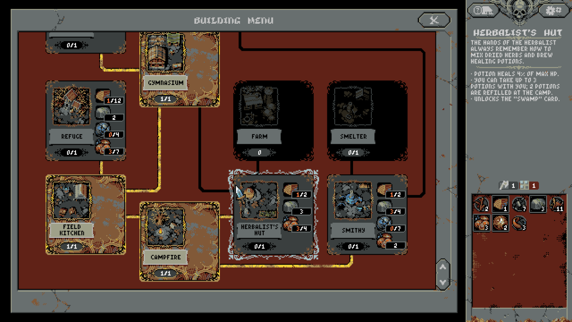The image size is (572, 322).
Task: Select the Refuge building card
Action: [85, 121]
